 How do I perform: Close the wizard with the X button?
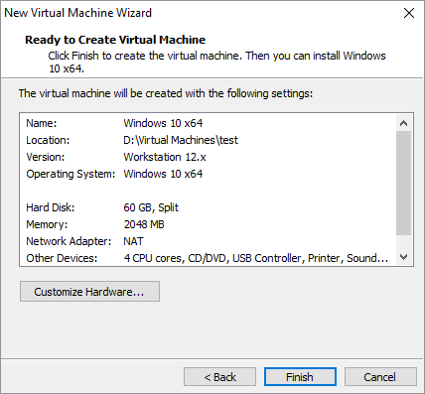click(409, 13)
